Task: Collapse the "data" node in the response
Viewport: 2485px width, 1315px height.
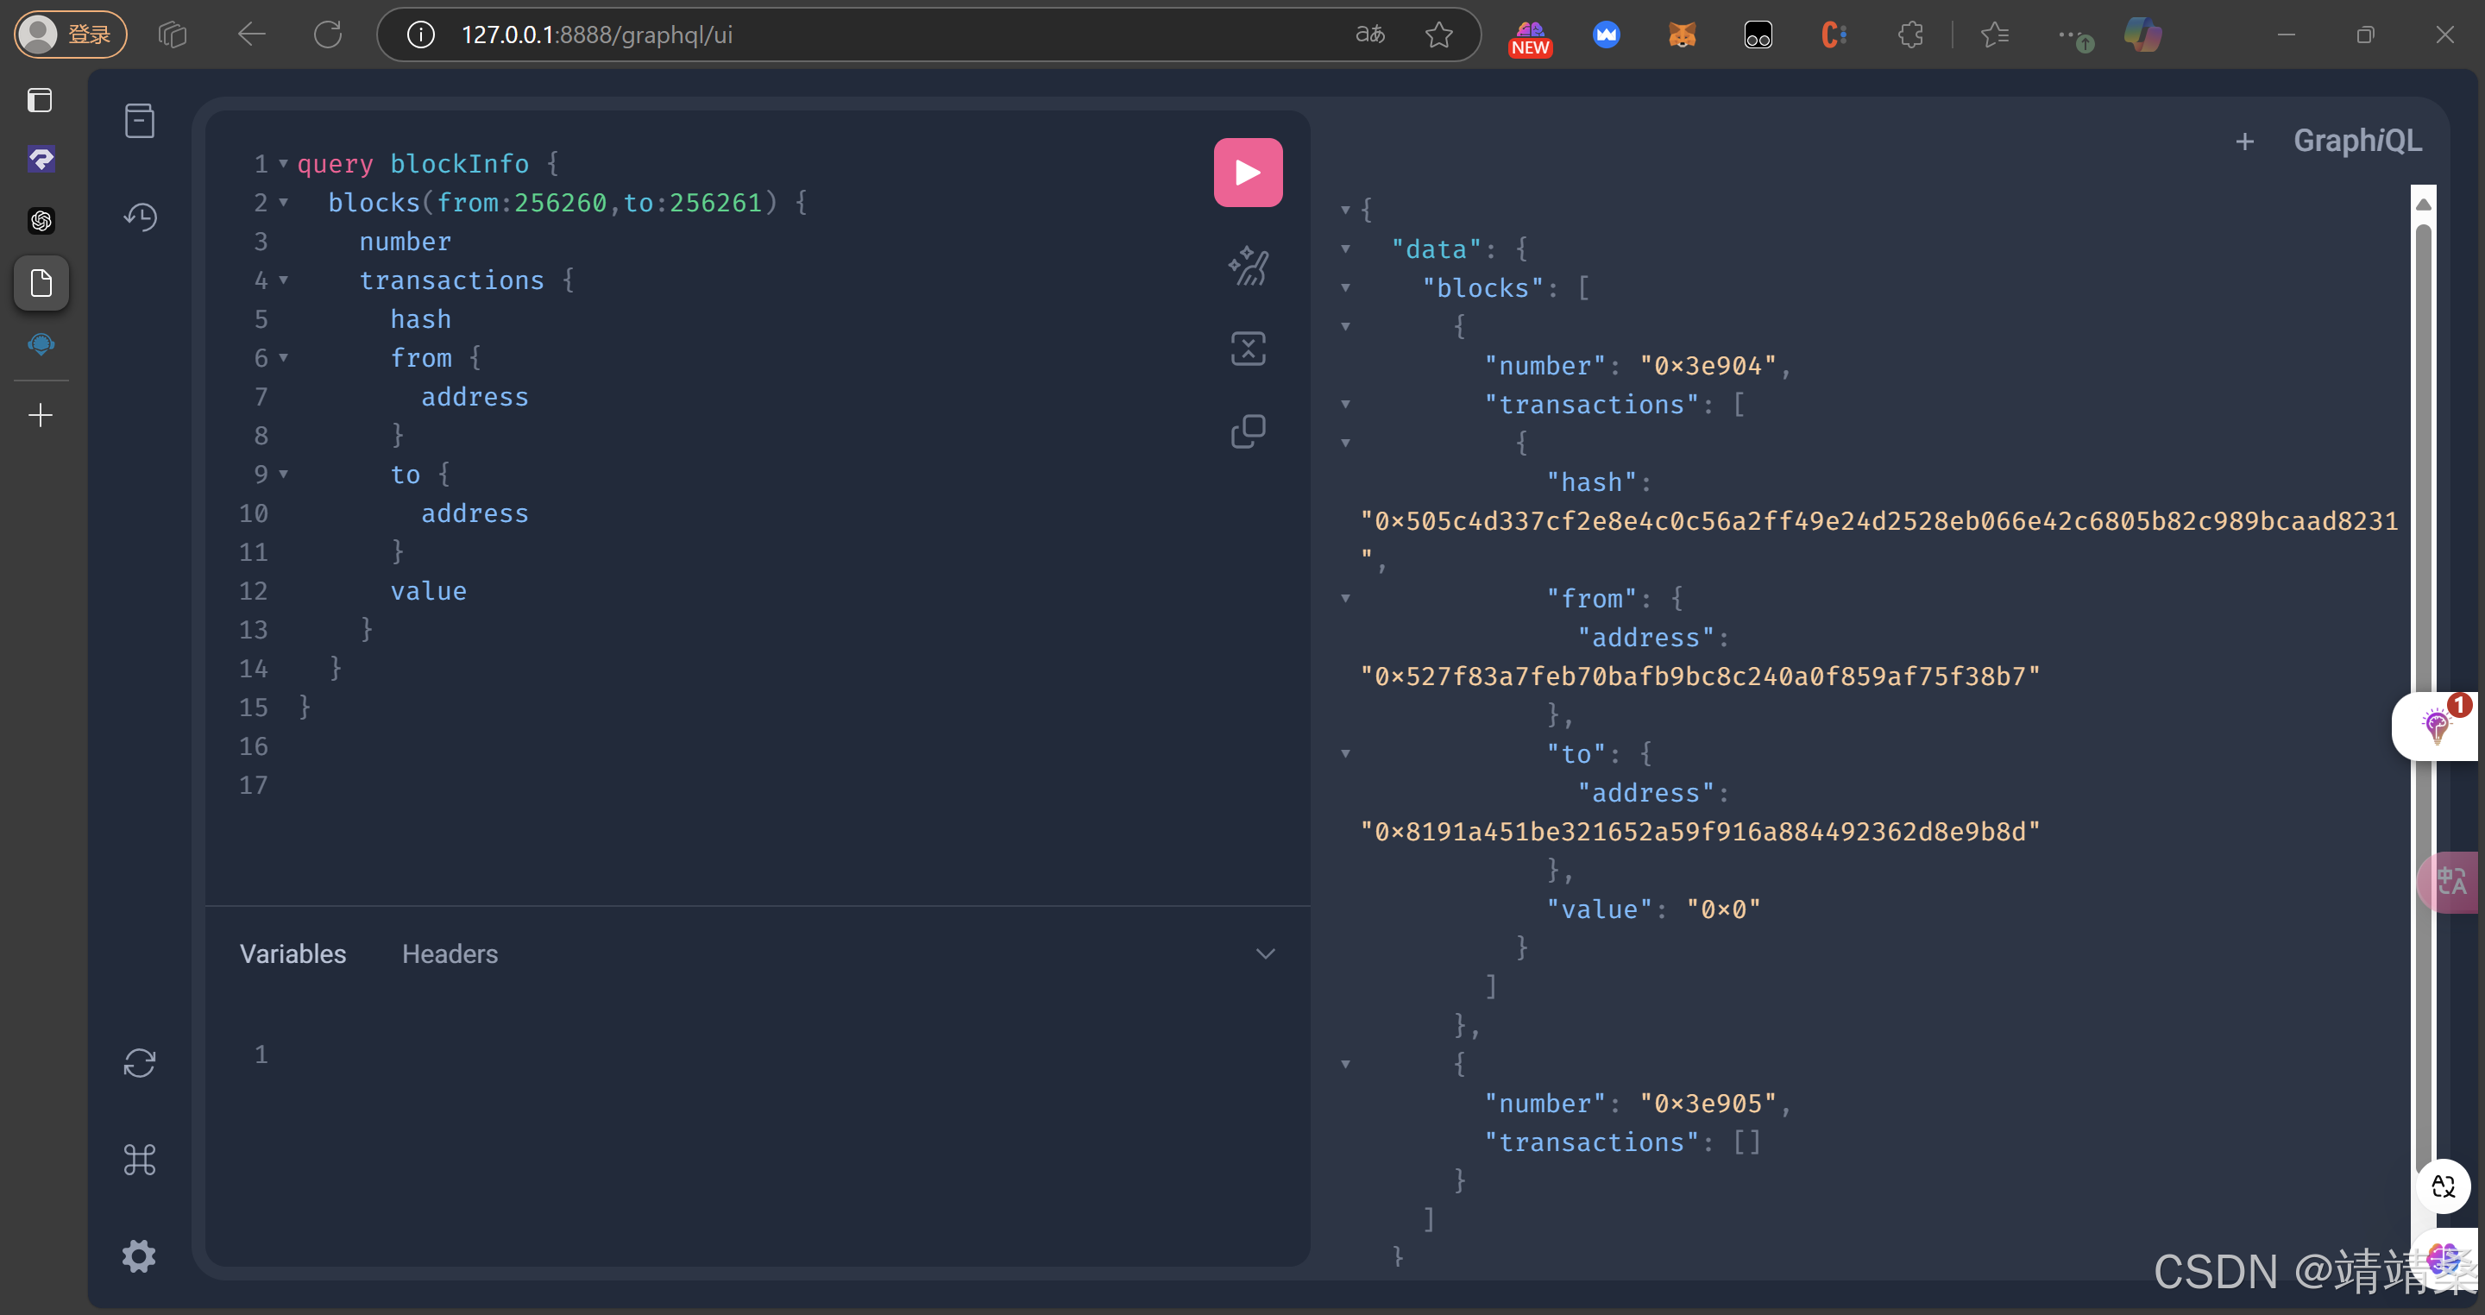Action: coord(1346,250)
